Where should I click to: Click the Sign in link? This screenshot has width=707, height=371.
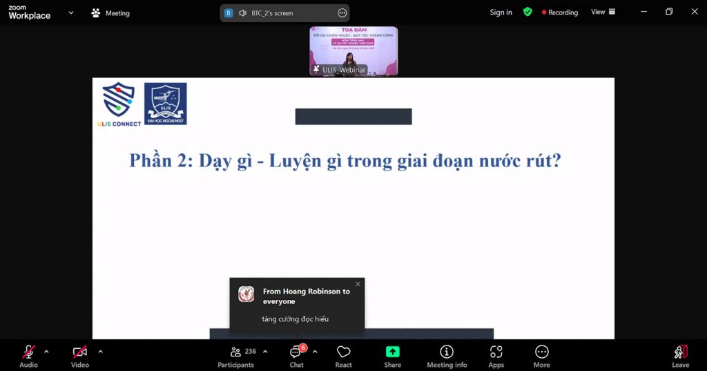click(x=501, y=12)
